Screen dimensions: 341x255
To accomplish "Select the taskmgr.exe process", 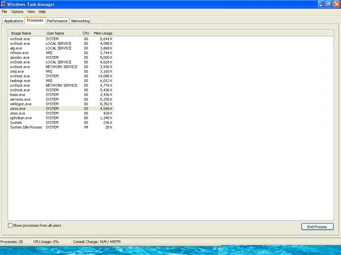I will tap(61, 81).
